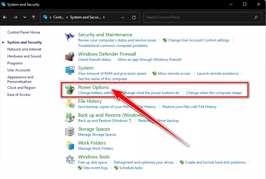Click Troubleshoot common computer problems
Viewport: 266px width, 179px height.
113,46
